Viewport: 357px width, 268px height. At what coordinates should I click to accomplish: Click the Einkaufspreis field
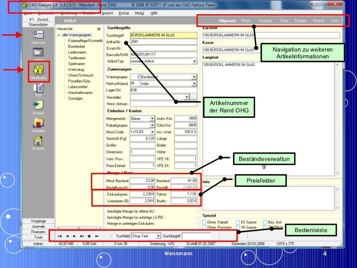[143, 194]
